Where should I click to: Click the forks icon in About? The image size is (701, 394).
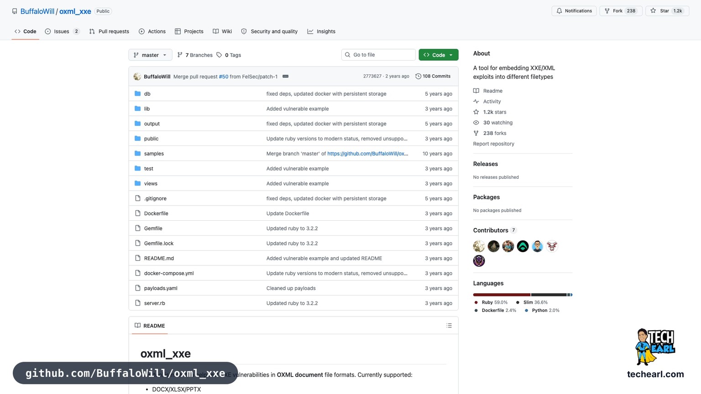(476, 133)
